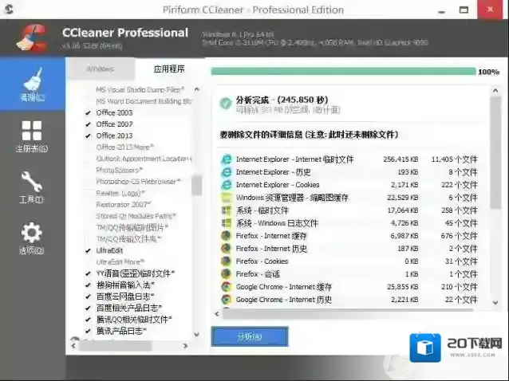Viewport: 509px width, 381px height.
Task: Toggle 搜狗拼音输入法 checkbox
Action: 88,285
